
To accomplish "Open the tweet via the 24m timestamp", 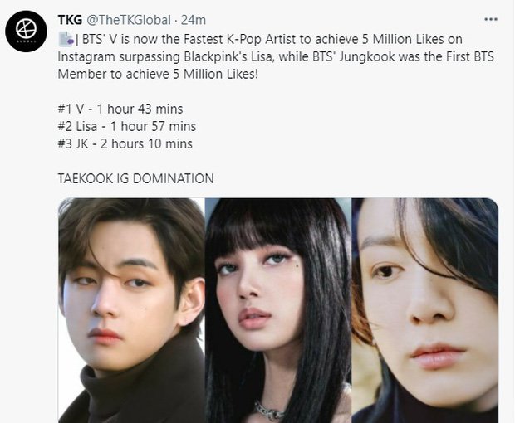I will coord(194,20).
